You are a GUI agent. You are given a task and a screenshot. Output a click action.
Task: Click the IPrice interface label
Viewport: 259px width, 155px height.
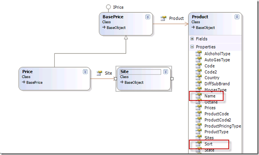tap(118, 7)
